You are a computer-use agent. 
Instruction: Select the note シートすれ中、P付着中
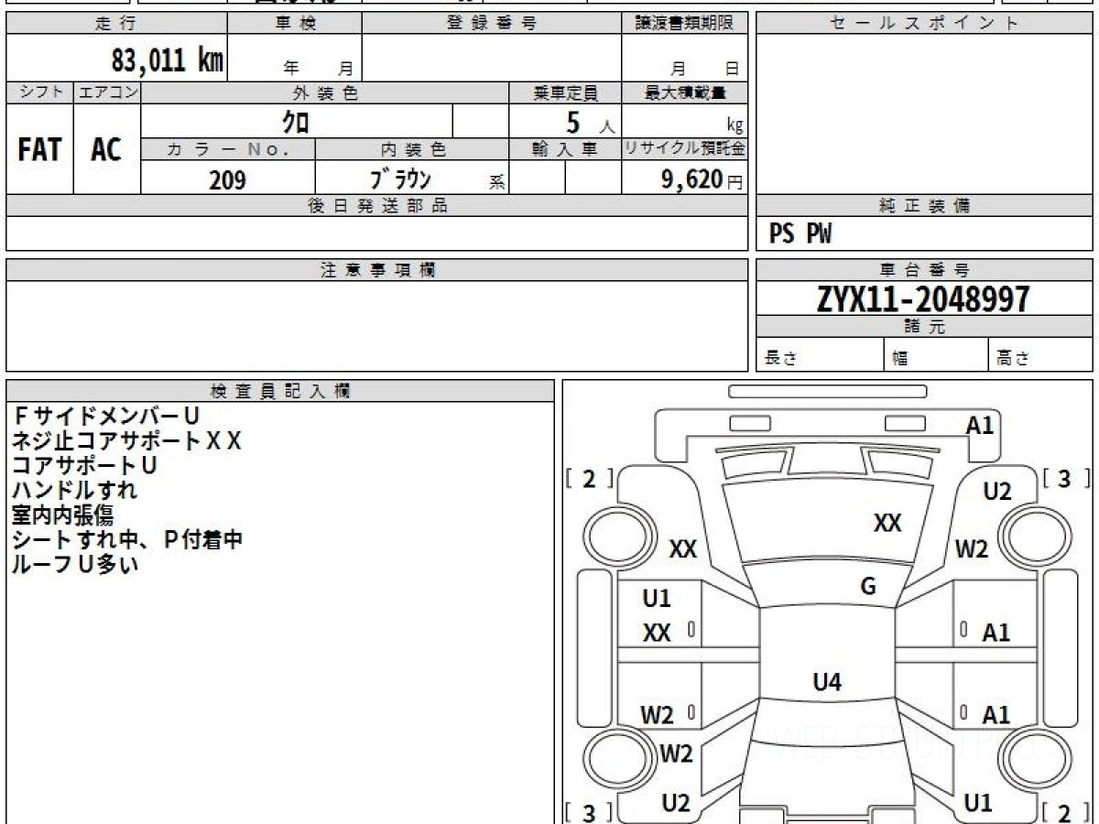click(126, 539)
